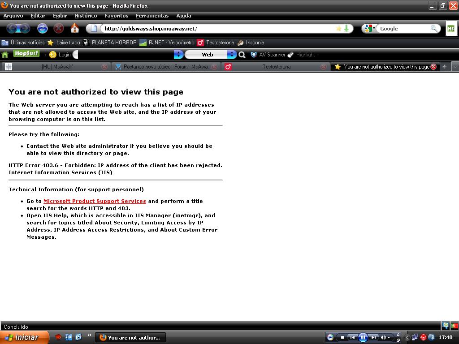Skip to next track in media player
This screenshot has height=344, width=459.
coord(373,337)
